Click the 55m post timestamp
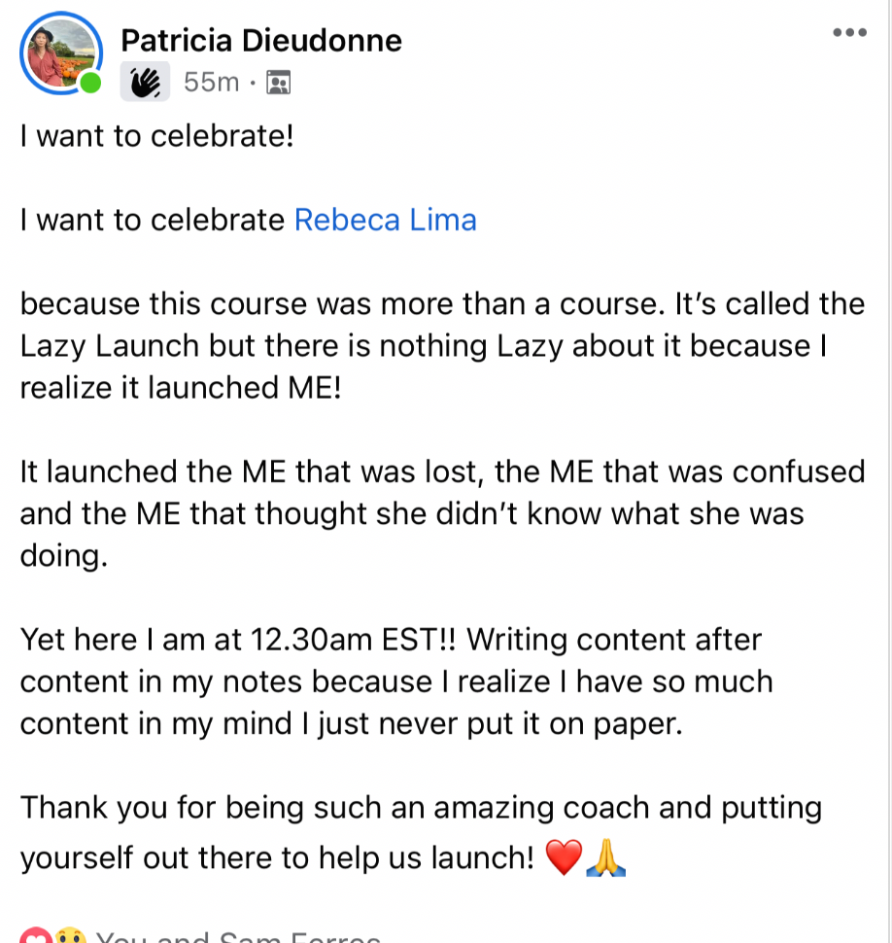The height and width of the screenshot is (943, 892). 211,83
